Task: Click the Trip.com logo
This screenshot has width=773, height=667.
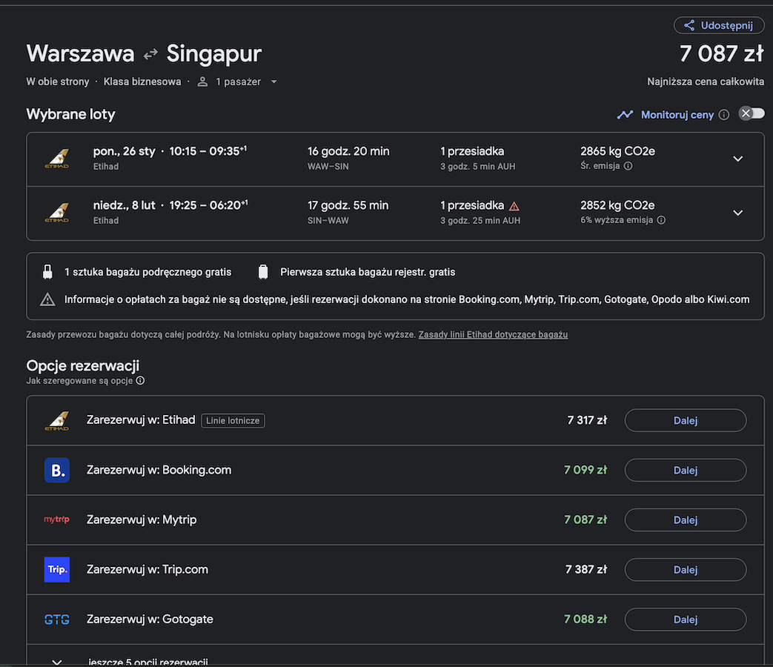Action: (x=56, y=570)
